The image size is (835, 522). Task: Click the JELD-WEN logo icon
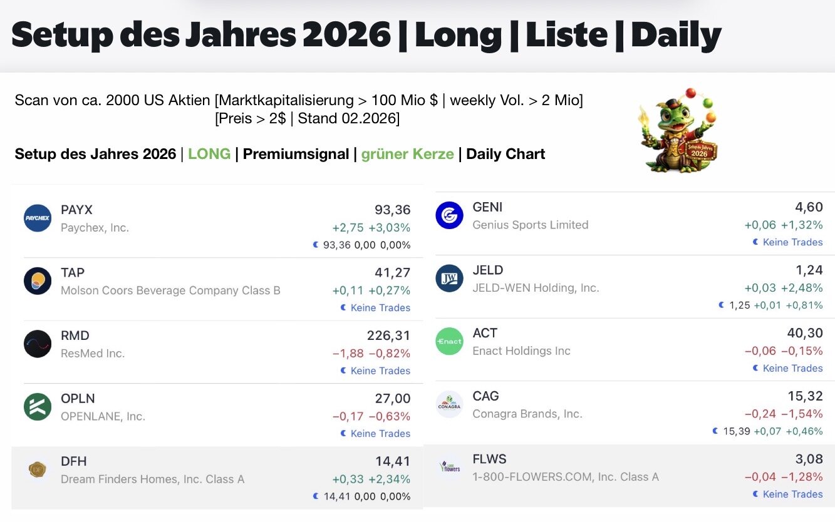coord(449,279)
